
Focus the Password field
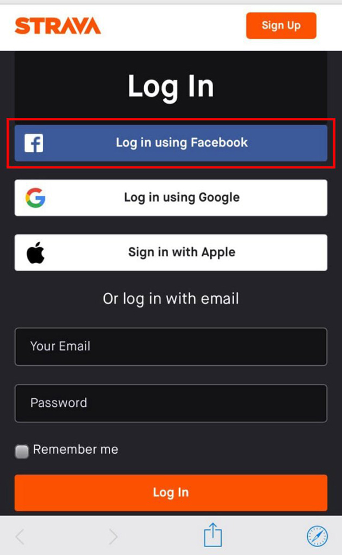170,403
